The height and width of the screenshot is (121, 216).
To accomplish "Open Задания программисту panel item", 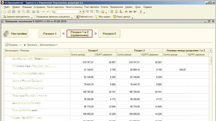I will pyautogui.click(x=16, y=17).
